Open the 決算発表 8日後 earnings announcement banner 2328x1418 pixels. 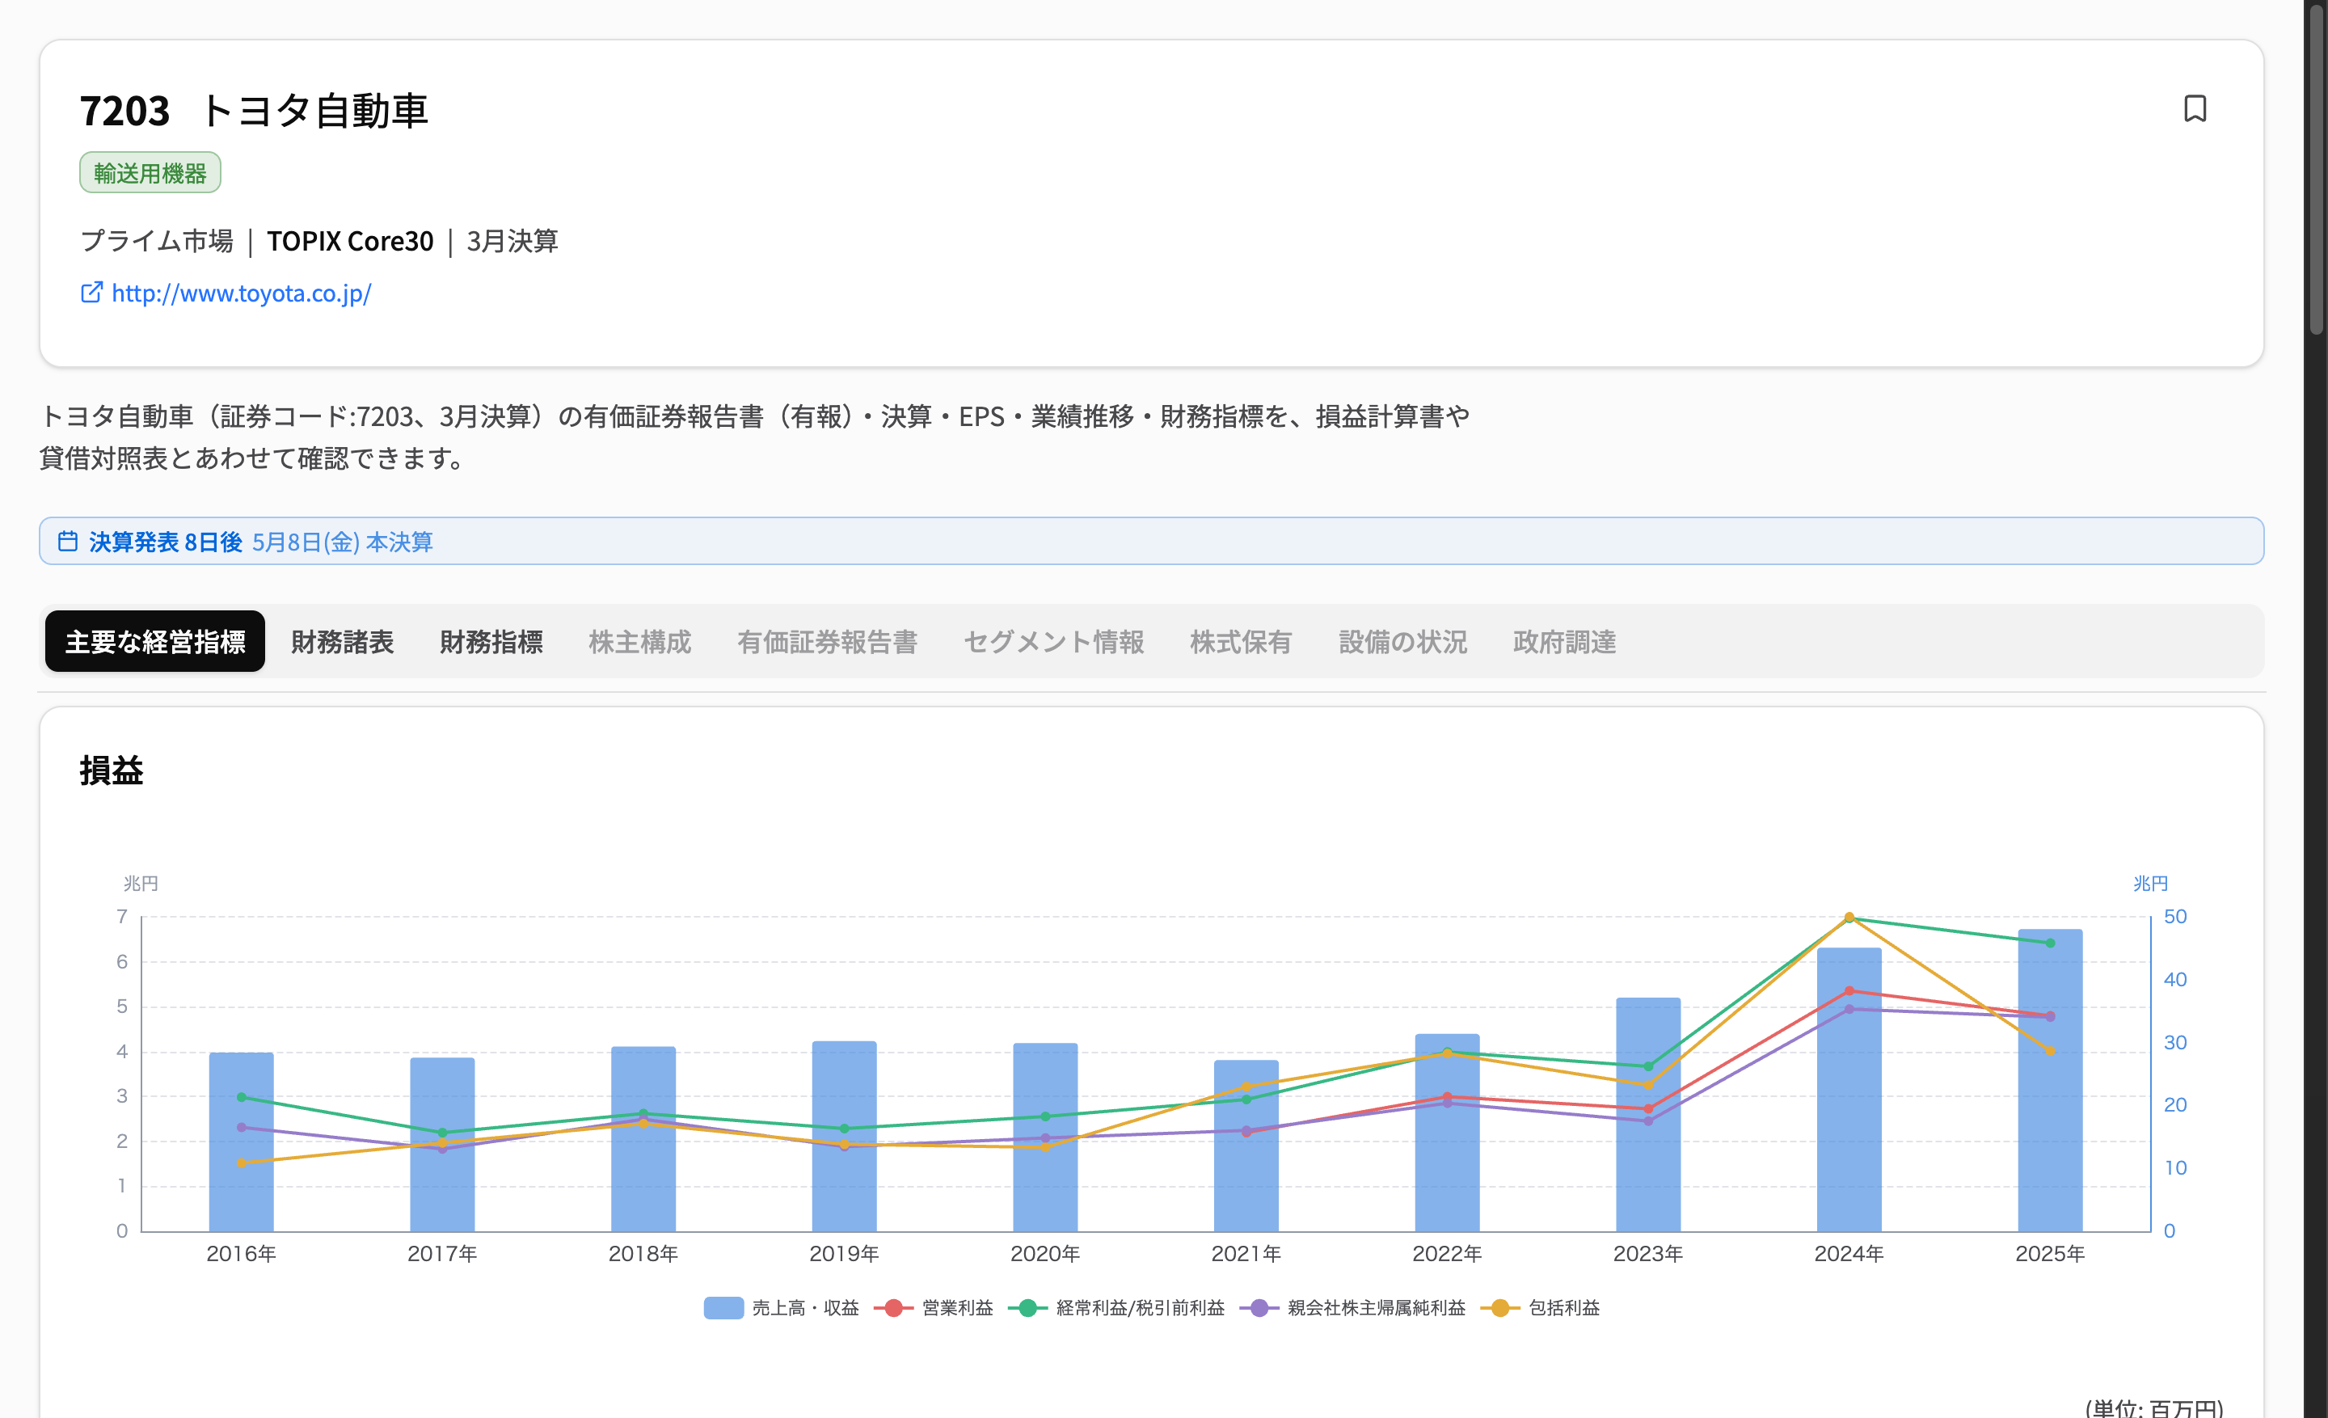click(1151, 542)
